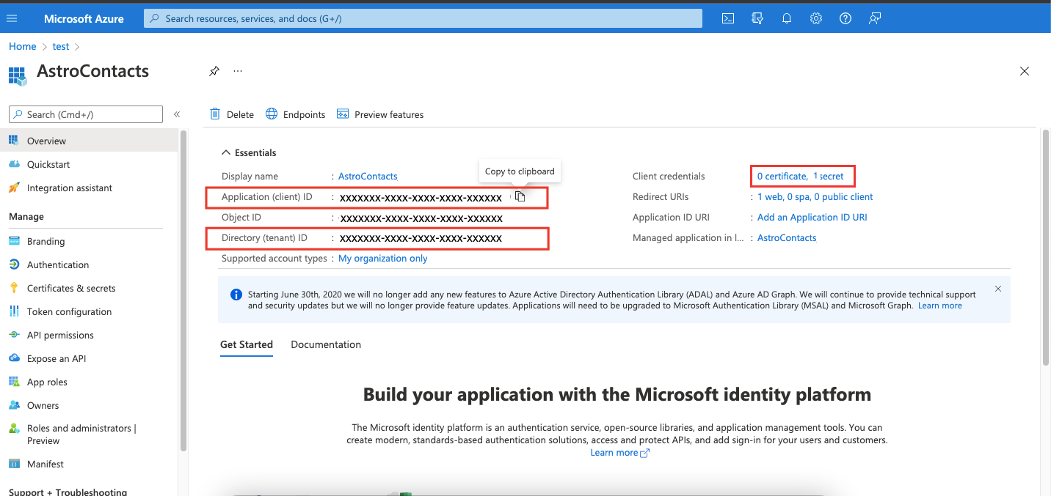The image size is (1051, 496).
Task: Open the Directories and subscriptions filter icon
Action: coord(757,18)
